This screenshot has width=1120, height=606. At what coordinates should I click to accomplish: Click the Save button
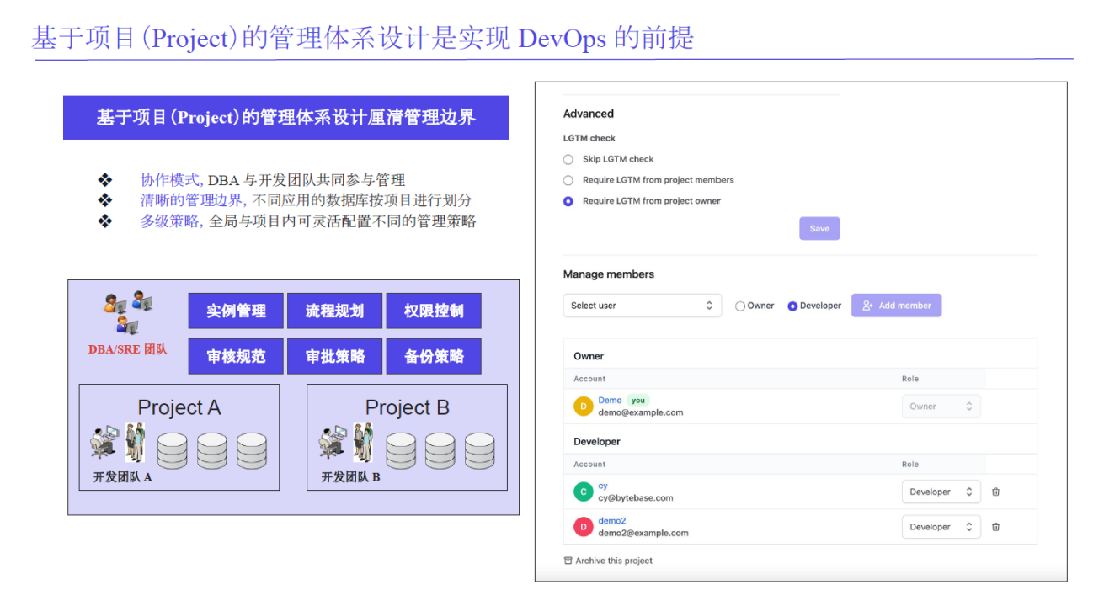click(x=819, y=229)
